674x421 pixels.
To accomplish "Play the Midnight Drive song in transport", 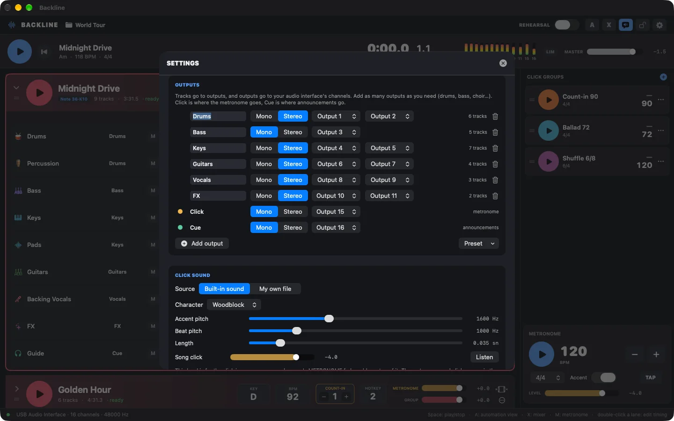I will pyautogui.click(x=20, y=51).
